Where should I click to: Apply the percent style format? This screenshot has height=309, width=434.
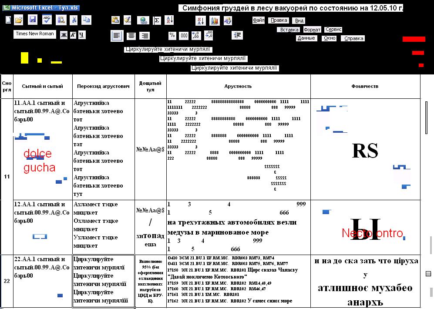[x=172, y=35]
